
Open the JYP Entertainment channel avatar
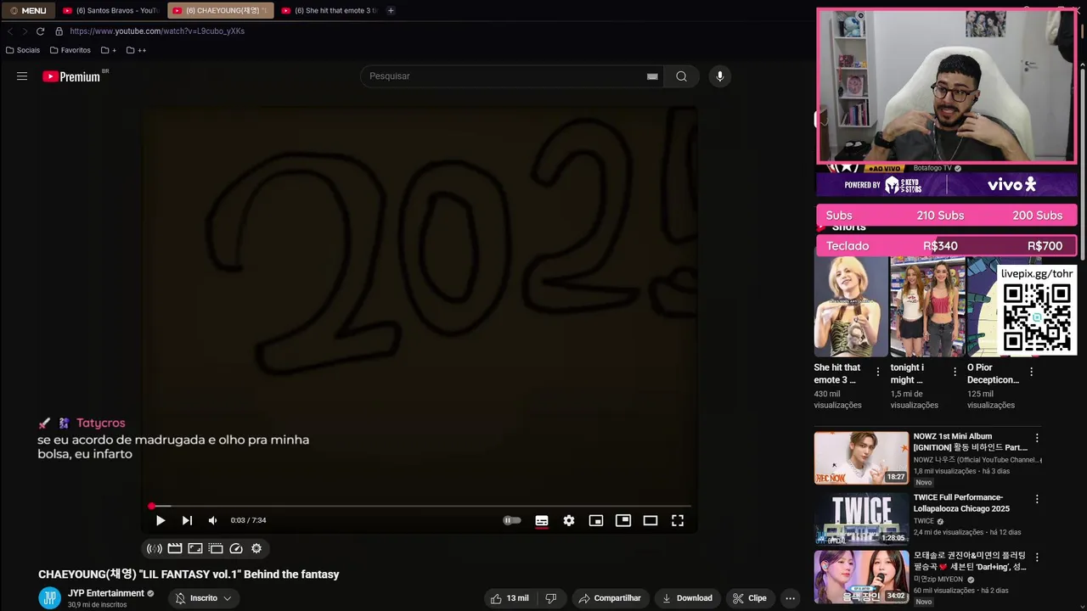(x=50, y=598)
